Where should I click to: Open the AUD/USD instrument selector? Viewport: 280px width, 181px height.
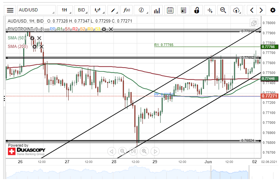point(36,10)
